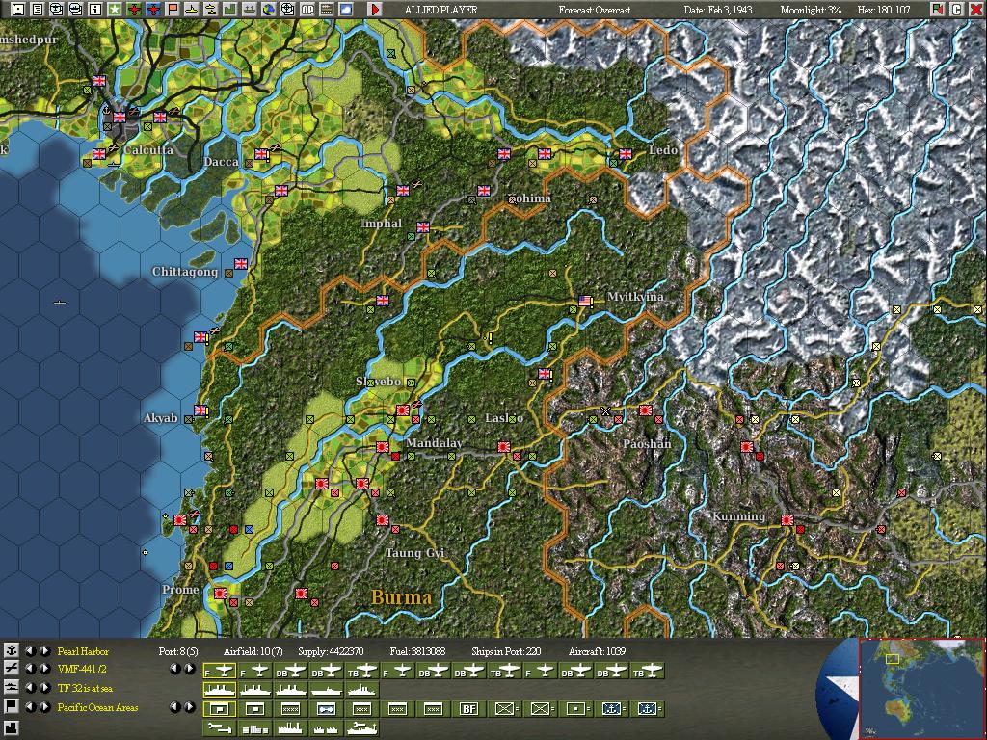Click the orange flag toolbar icon
Screen dimensions: 987x740
pyautogui.click(x=173, y=10)
